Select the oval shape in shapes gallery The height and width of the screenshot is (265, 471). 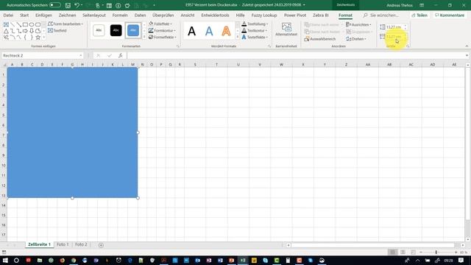32,24
